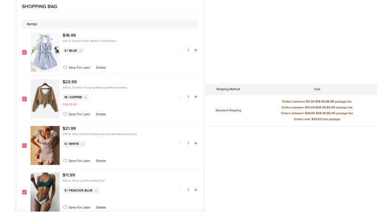This screenshot has height=212, width=377.
Task: Save the Striped Halter Romper for later
Action: click(79, 67)
